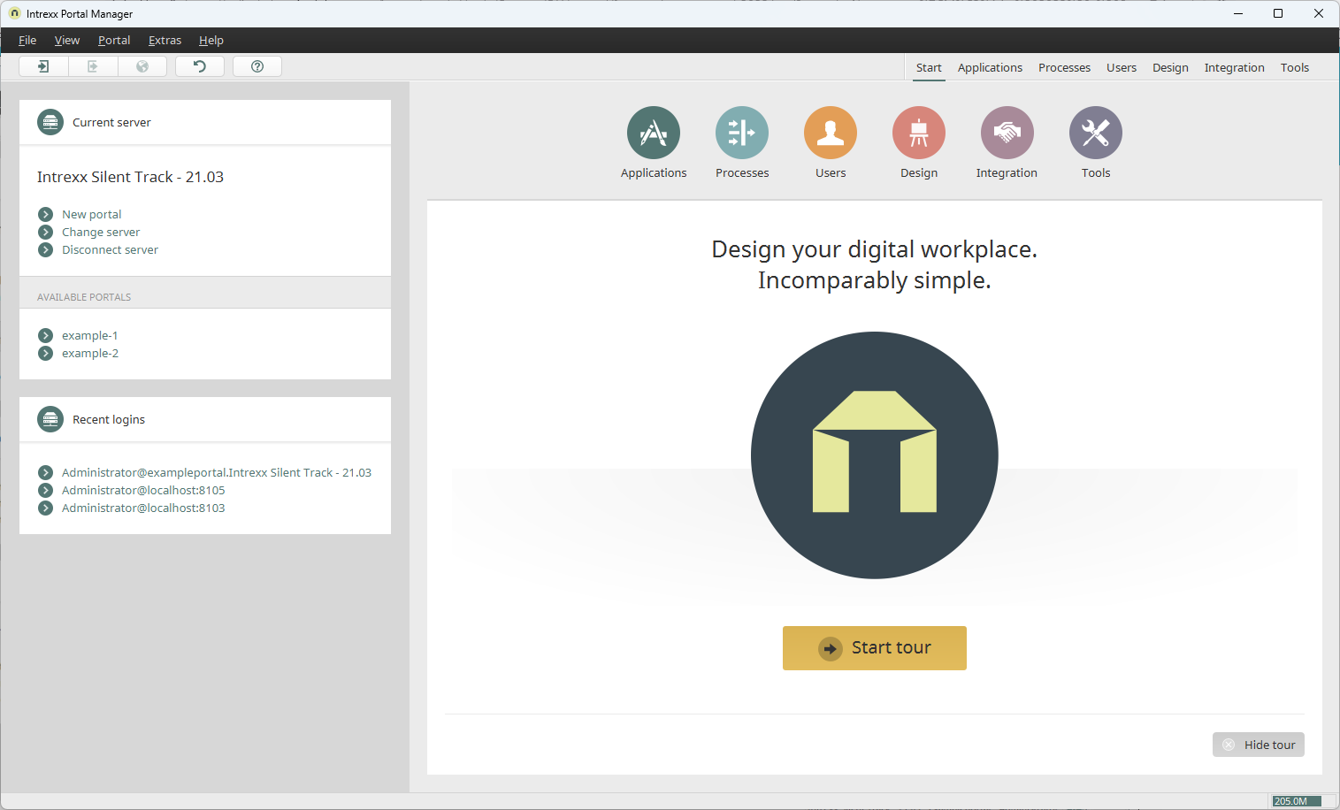Click the Intrexx app icon in title bar
1340x810 pixels.
coord(14,13)
